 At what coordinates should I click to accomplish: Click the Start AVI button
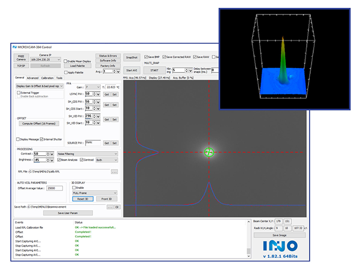tap(131, 70)
